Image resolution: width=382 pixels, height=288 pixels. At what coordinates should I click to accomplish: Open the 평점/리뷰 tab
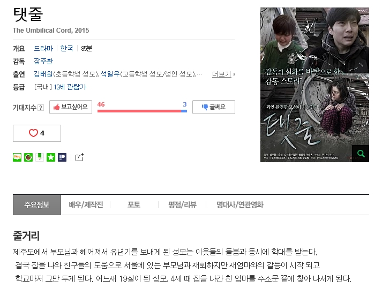pyautogui.click(x=182, y=204)
